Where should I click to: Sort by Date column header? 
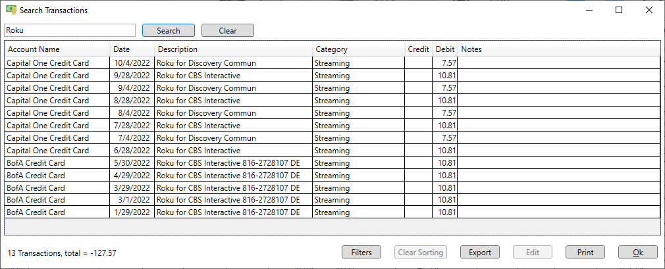pyautogui.click(x=132, y=49)
